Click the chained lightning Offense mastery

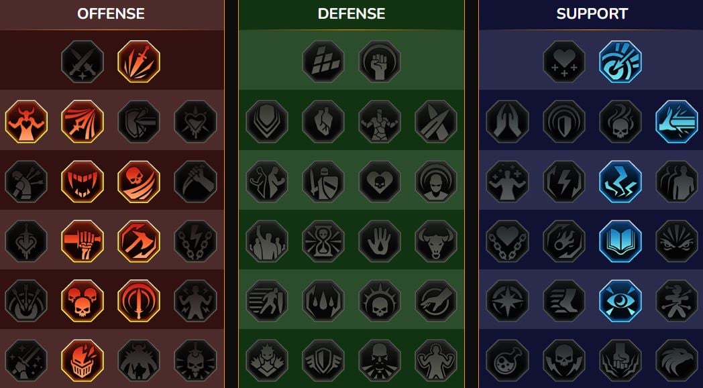[x=195, y=241]
